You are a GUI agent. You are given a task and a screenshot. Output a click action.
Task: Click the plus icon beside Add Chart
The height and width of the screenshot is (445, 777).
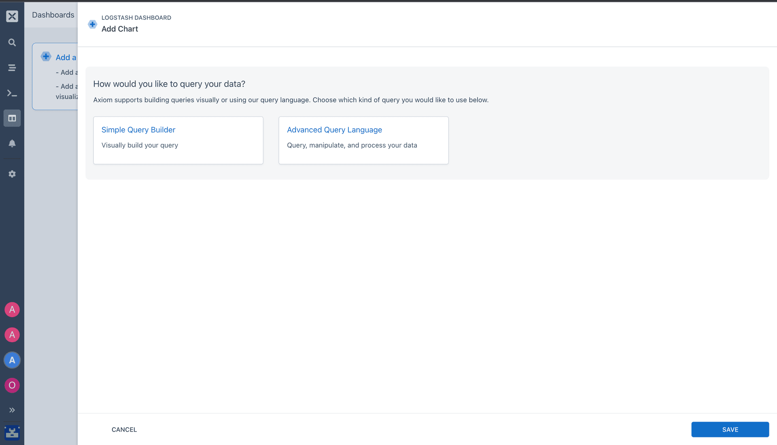point(92,24)
